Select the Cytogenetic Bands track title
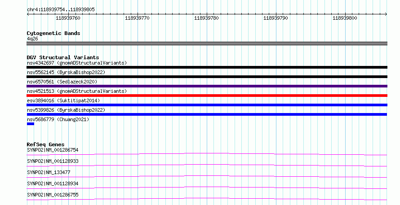400x205 pixels. pyautogui.click(x=53, y=33)
